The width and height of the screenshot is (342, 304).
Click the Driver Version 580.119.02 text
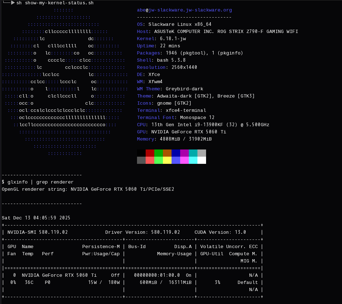pyautogui.click(x=142, y=232)
